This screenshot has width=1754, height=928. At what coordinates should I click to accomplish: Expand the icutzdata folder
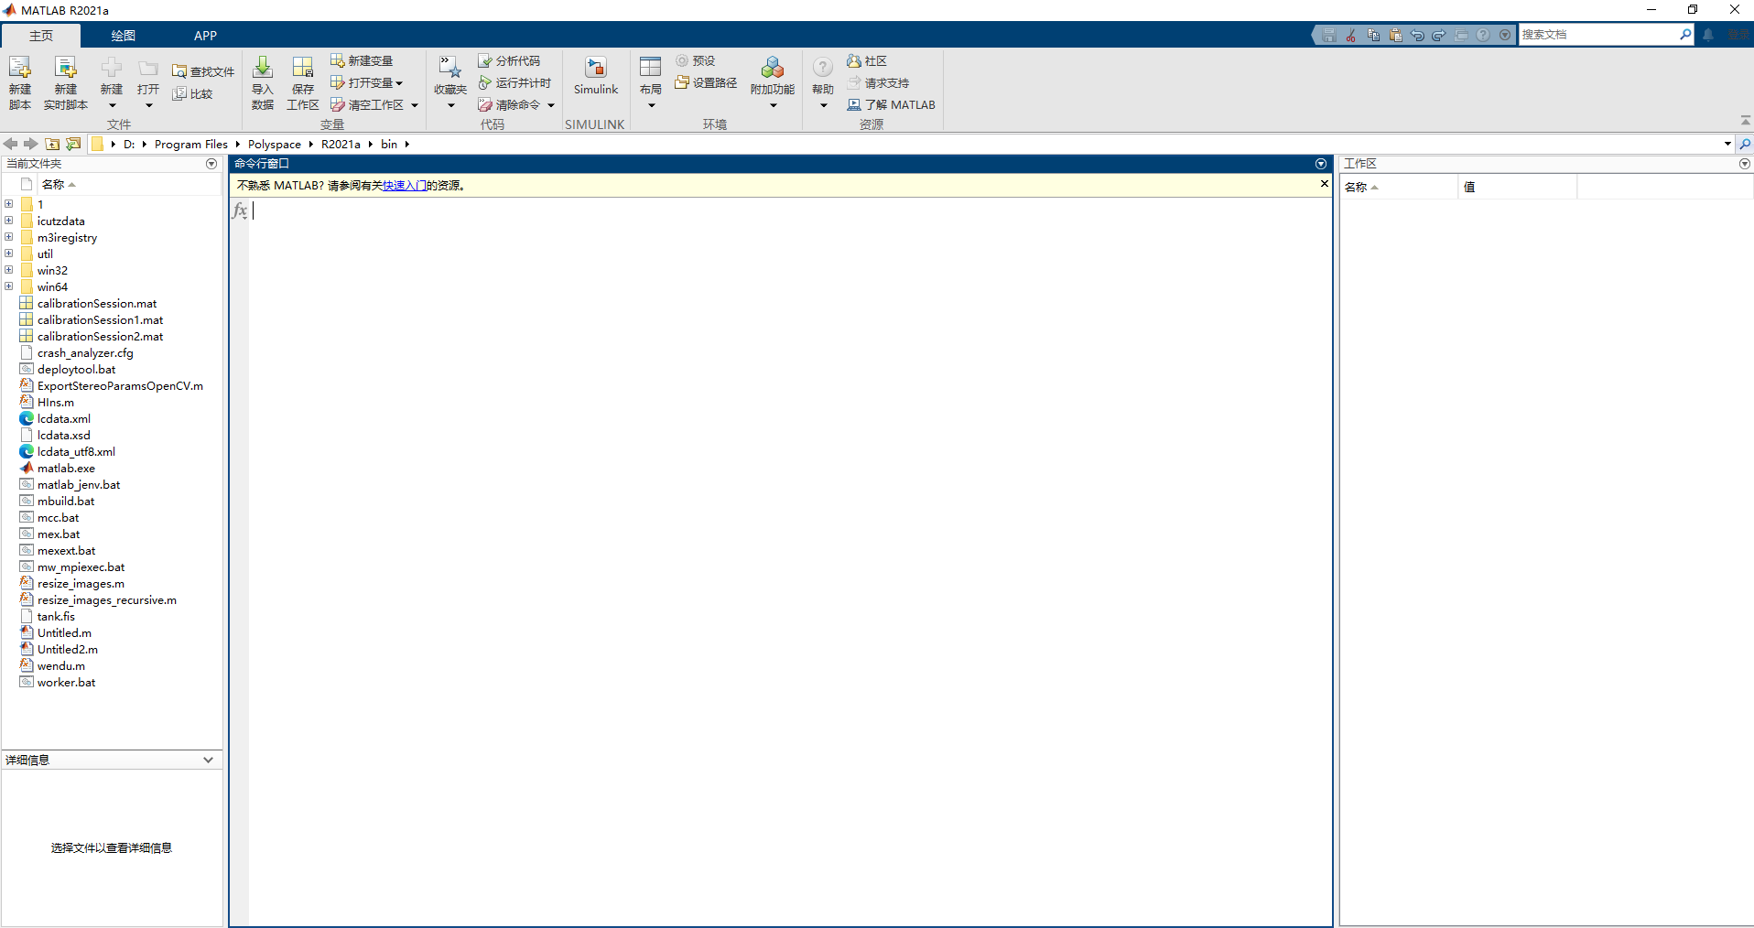(9, 221)
